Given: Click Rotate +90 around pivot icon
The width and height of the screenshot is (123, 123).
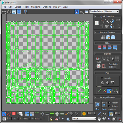Looking at the screenshot, I should pos(112,21).
